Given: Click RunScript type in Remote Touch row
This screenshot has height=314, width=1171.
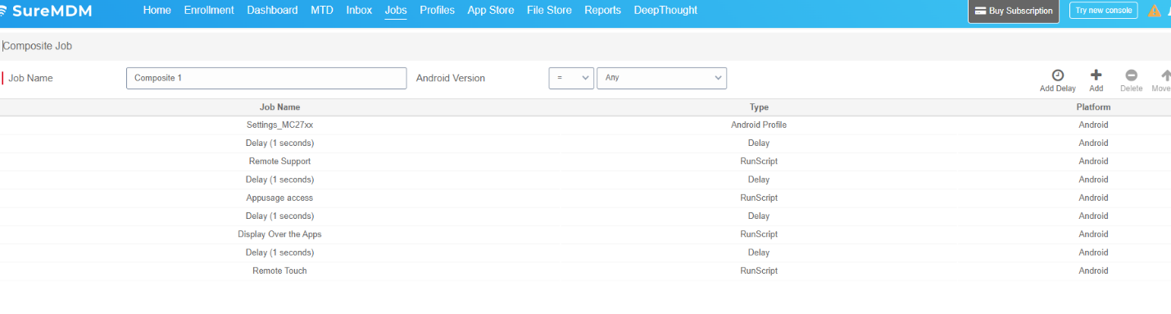Looking at the screenshot, I should 759,271.
